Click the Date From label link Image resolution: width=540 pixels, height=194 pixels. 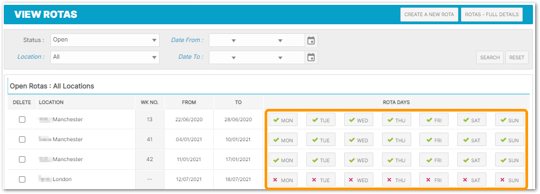(187, 40)
